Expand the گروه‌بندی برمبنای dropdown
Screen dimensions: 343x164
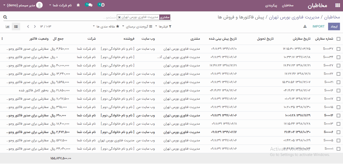[x=137, y=26]
